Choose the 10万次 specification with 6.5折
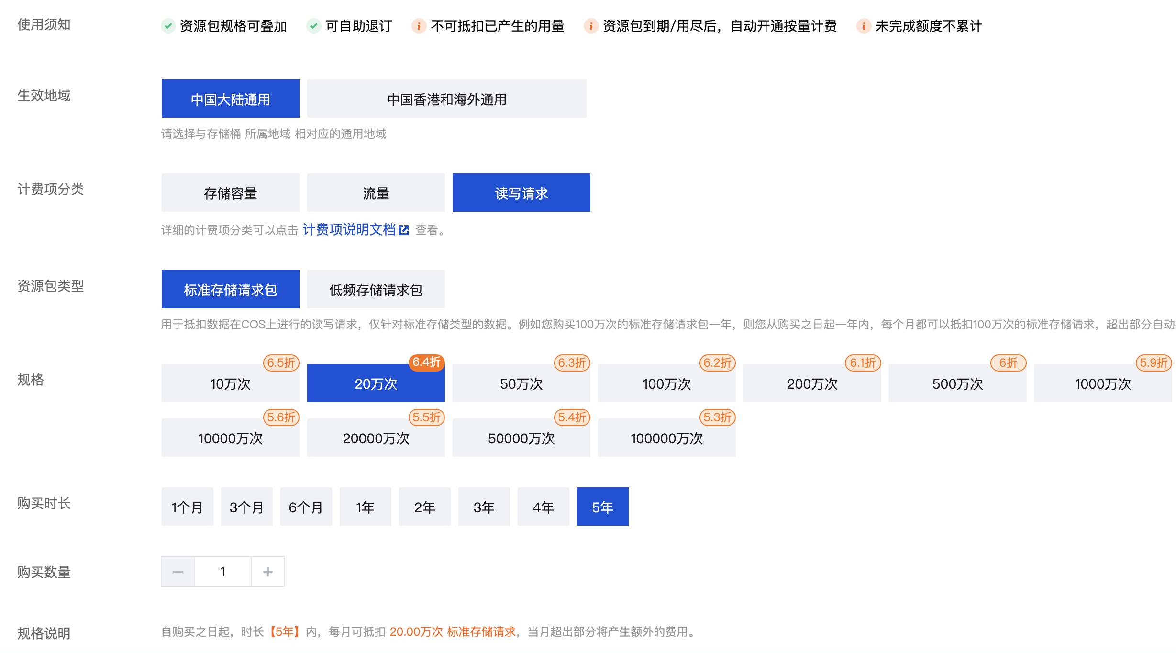This screenshot has height=653, width=1176. pos(230,383)
